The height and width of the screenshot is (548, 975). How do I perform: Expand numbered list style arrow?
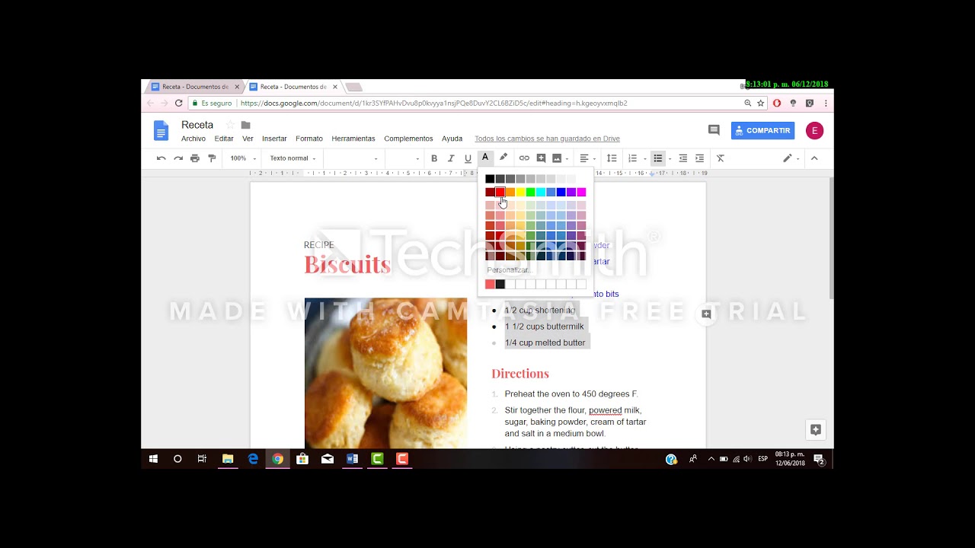[644, 159]
